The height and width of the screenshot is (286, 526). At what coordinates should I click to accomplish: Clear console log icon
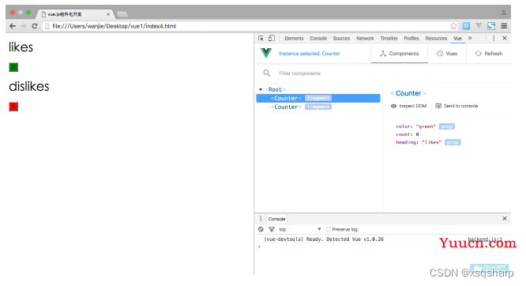(x=261, y=229)
